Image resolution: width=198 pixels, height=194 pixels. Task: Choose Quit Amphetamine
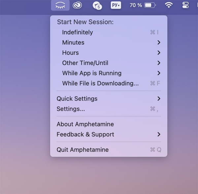[109, 150]
